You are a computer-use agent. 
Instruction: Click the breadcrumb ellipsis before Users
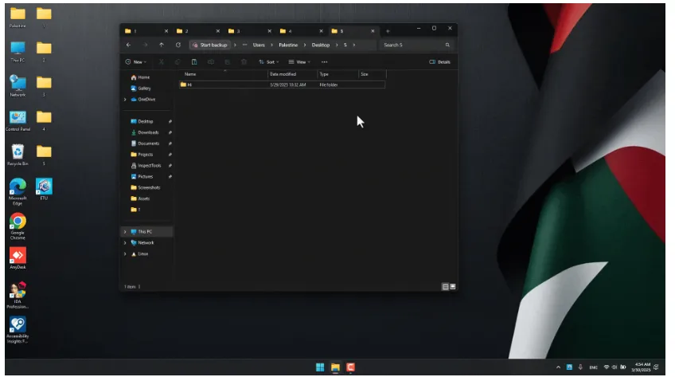point(244,45)
